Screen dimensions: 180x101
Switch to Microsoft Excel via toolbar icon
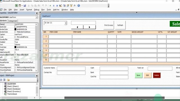tap(16, 6)
